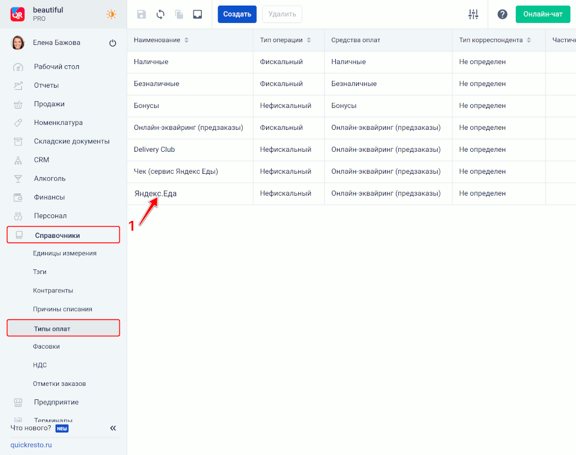Collapse the sidebar with double chevron
576x455 pixels.
coord(113,428)
